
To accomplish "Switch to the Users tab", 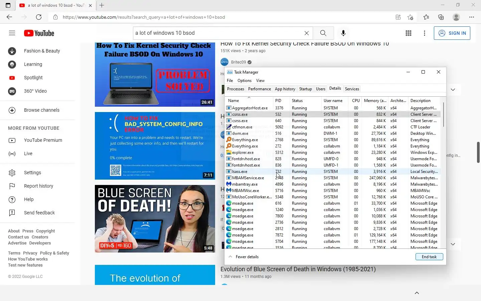I will [321, 89].
